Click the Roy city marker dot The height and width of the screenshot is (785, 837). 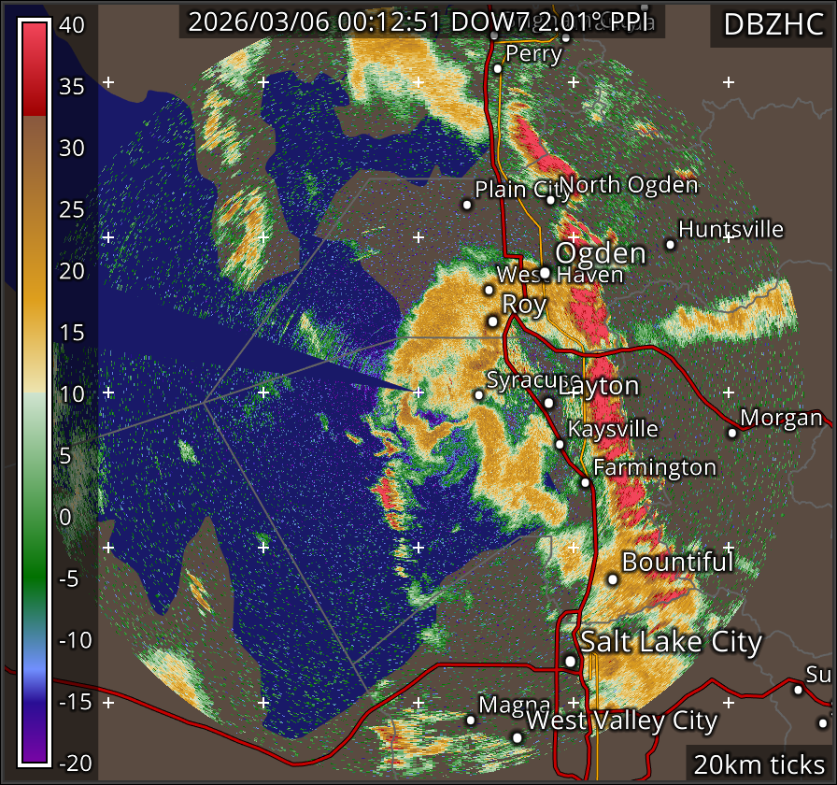[x=493, y=321]
